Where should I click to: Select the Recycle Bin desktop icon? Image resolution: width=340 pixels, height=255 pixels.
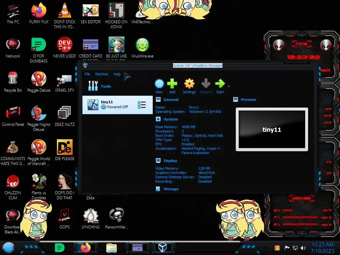point(13,82)
